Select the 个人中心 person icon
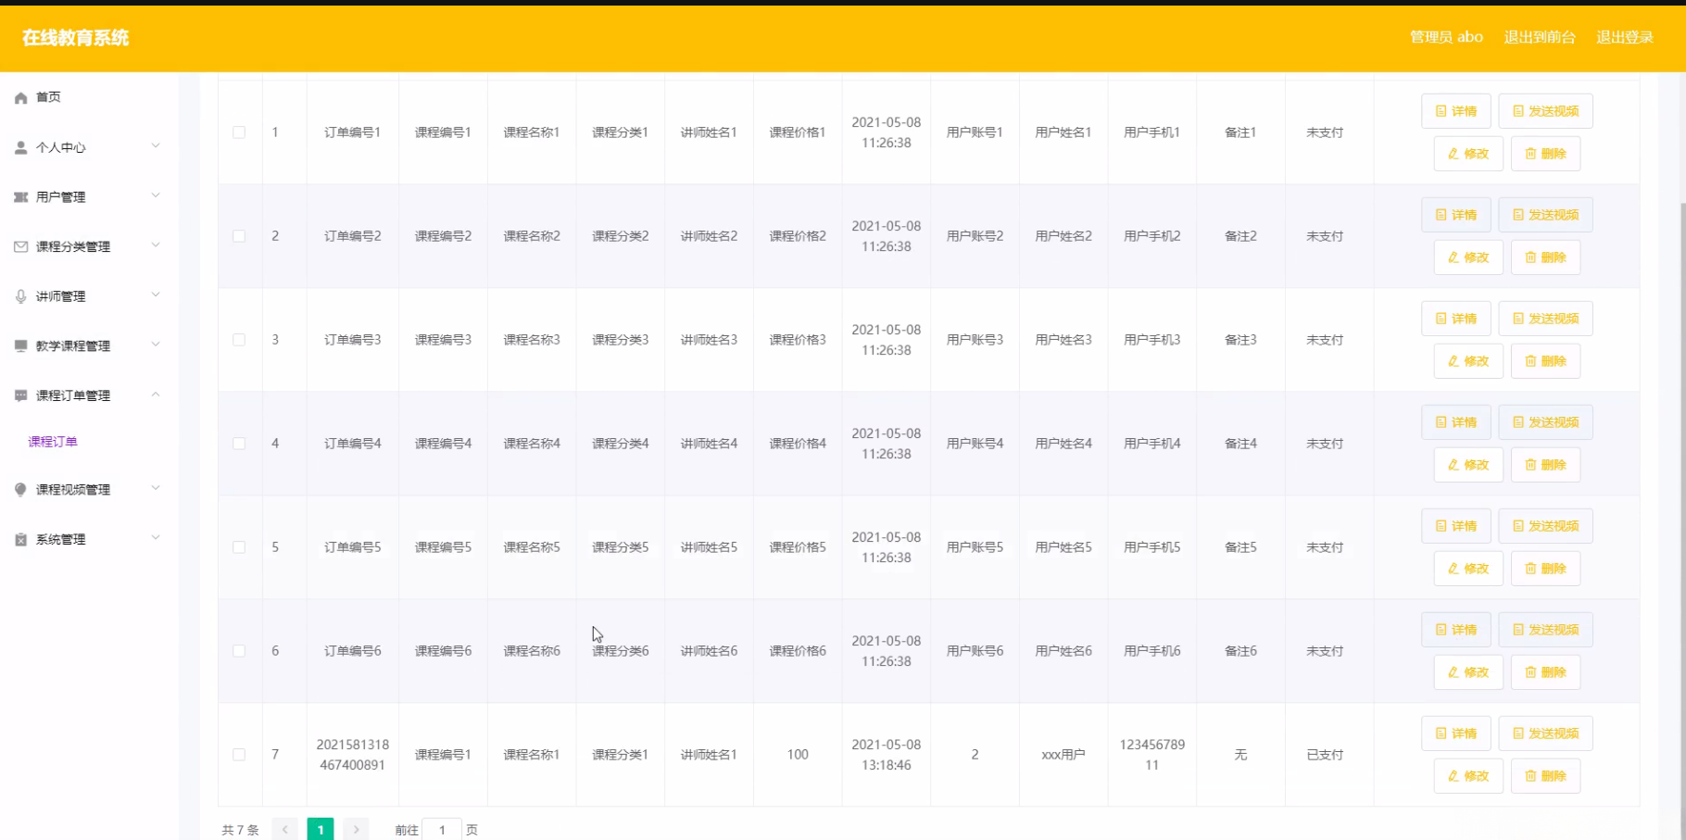 click(20, 146)
